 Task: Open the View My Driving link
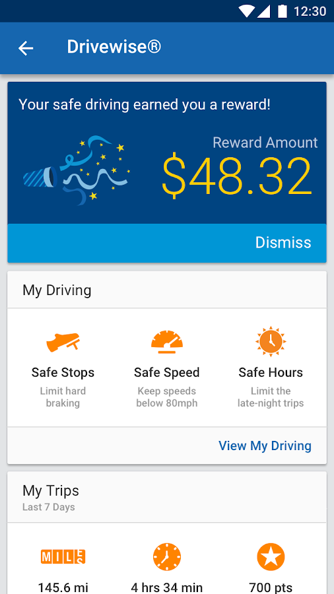coord(265,446)
